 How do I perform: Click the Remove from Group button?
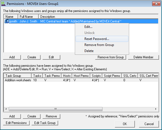pyautogui.click(x=110, y=57)
